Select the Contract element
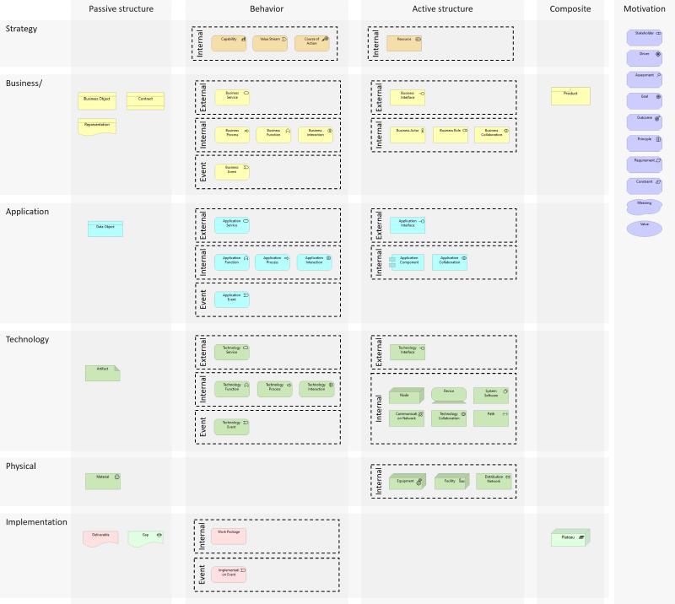 click(145, 101)
